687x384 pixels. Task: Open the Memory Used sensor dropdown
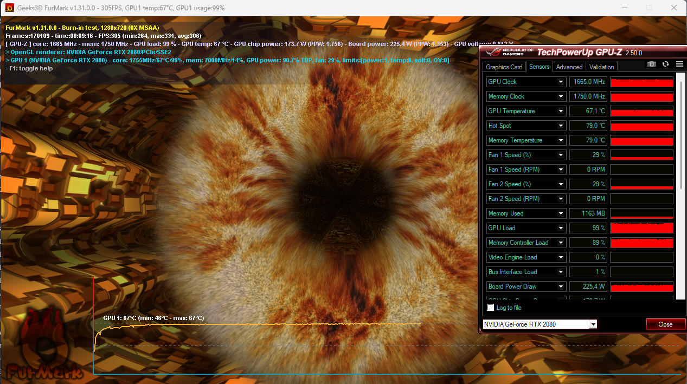[x=561, y=213]
